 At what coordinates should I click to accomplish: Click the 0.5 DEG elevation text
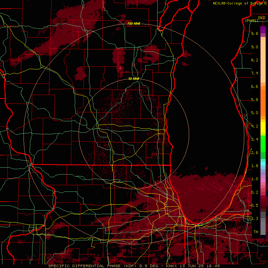coord(149,266)
